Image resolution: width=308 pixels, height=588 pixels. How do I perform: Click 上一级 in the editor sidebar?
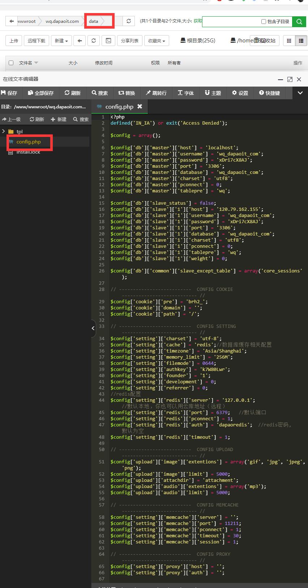tap(11, 119)
